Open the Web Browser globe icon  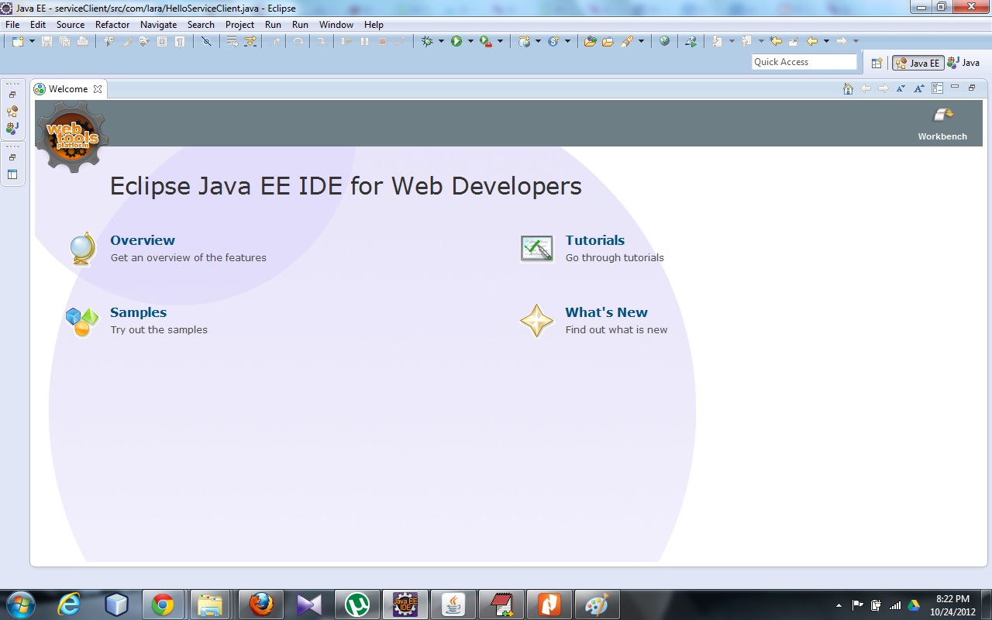click(x=664, y=41)
